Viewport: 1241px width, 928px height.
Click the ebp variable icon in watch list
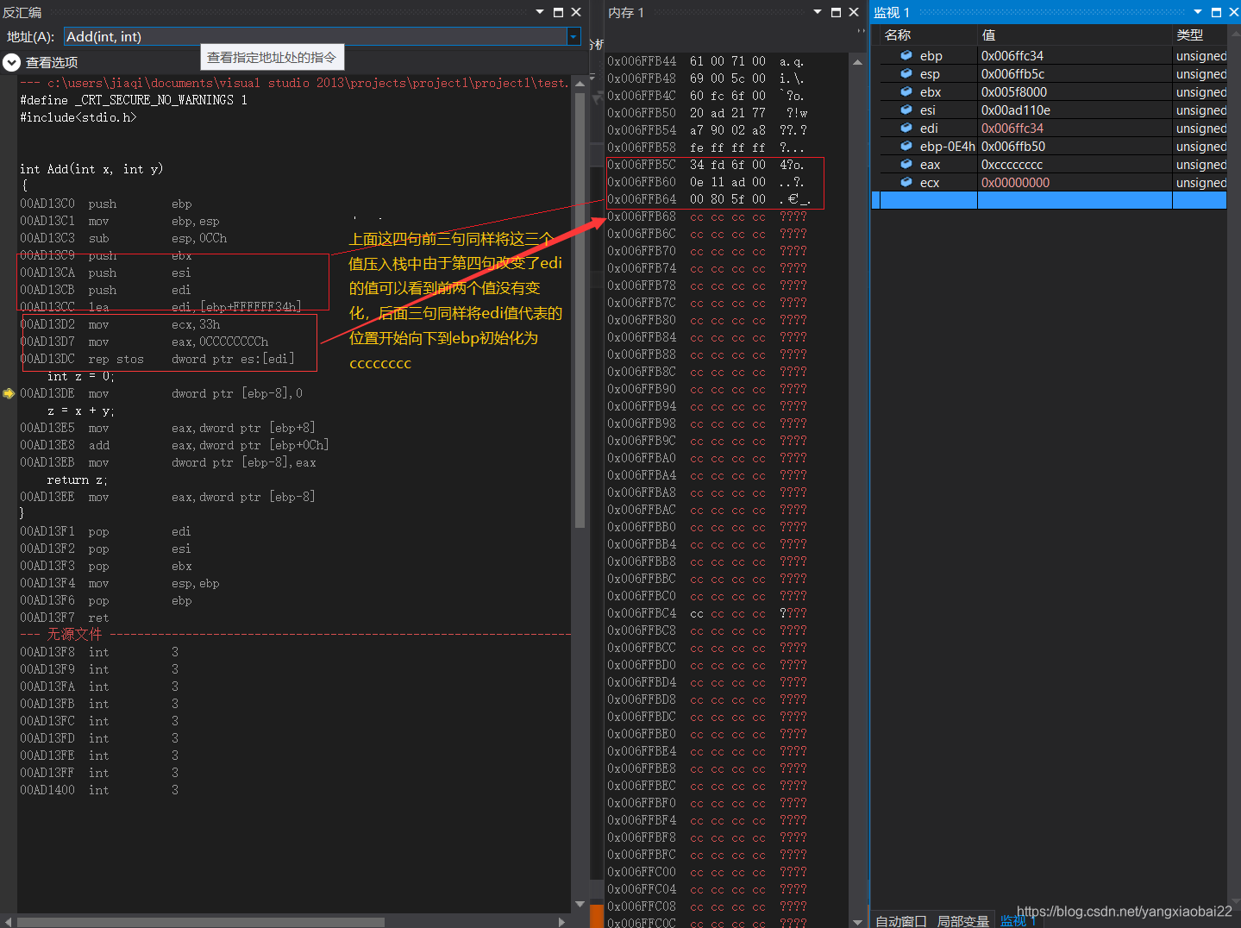906,55
